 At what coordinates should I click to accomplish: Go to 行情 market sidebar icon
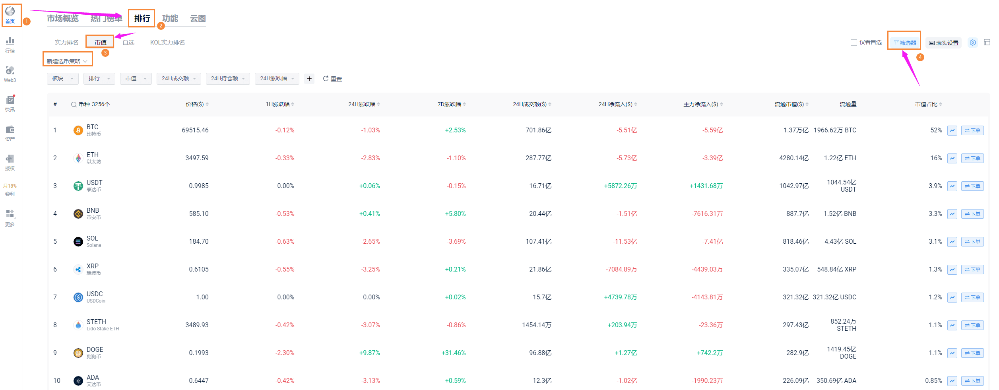pos(10,45)
